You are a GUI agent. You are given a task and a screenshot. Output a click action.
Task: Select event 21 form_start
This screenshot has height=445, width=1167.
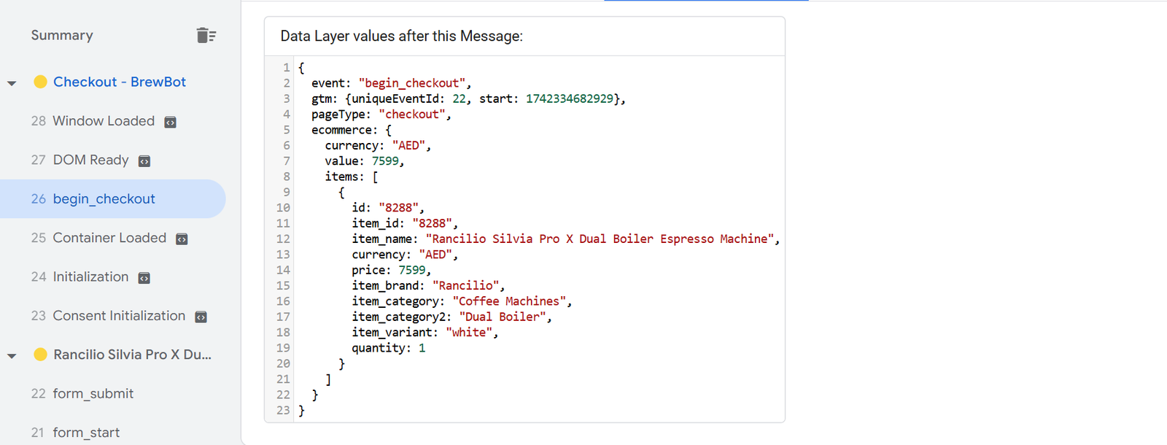click(x=85, y=433)
